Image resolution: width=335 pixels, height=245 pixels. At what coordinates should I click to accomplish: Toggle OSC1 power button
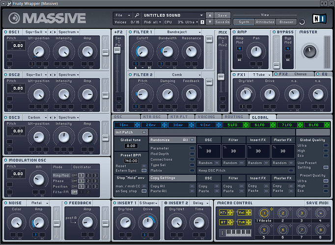5,32
